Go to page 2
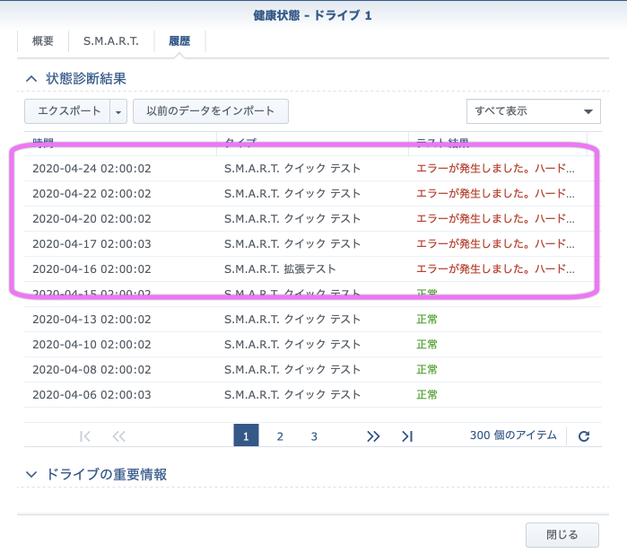The image size is (627, 554). 280,436
